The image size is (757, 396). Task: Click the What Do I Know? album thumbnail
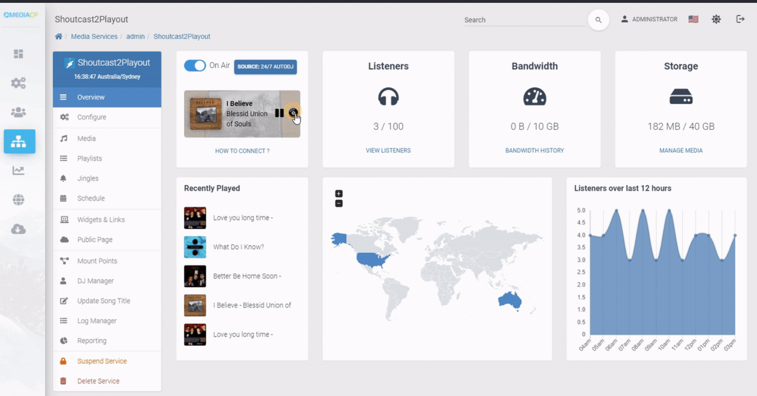click(x=195, y=247)
